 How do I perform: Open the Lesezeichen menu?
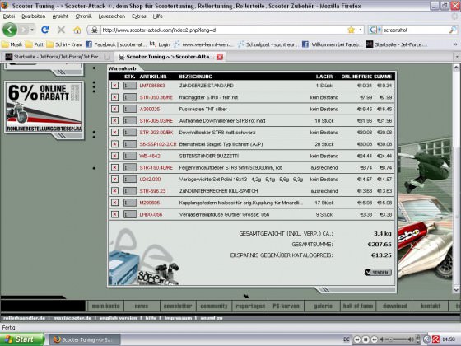(112, 16)
